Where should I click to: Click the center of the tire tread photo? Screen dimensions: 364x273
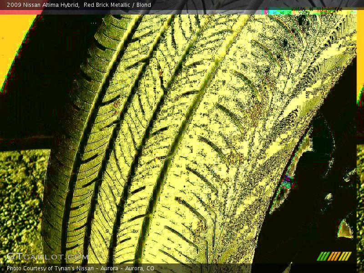pos(182,136)
